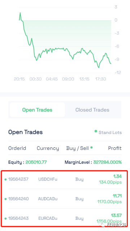Image resolution: width=130 pixels, height=231 pixels.
Task: Switch to the Open Trades tab
Action: pos(37,110)
